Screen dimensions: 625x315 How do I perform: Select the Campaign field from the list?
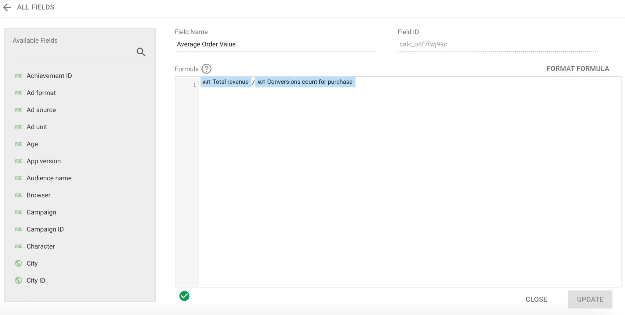(x=41, y=212)
